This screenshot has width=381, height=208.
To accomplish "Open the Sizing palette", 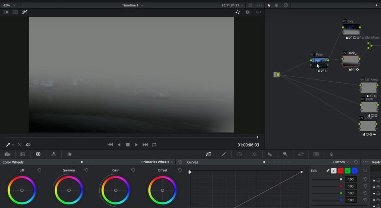I will [301, 154].
